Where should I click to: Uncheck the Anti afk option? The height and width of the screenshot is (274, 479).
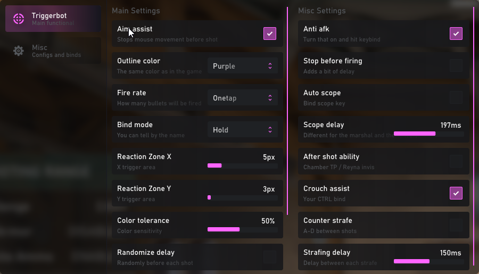pyautogui.click(x=456, y=34)
